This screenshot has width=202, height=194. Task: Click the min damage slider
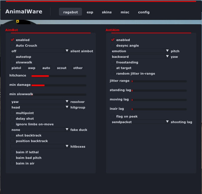coord(59,85)
